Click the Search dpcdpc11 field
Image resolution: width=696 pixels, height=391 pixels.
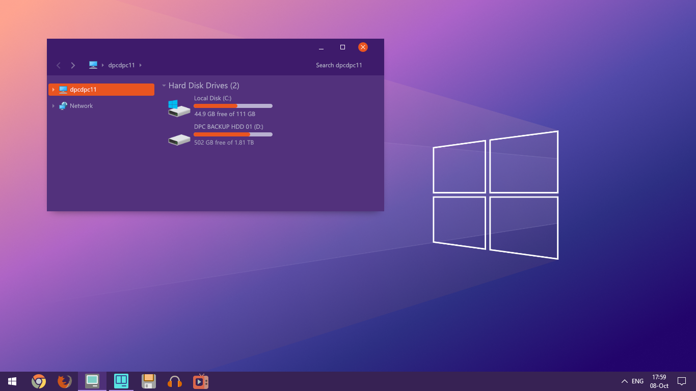point(339,65)
